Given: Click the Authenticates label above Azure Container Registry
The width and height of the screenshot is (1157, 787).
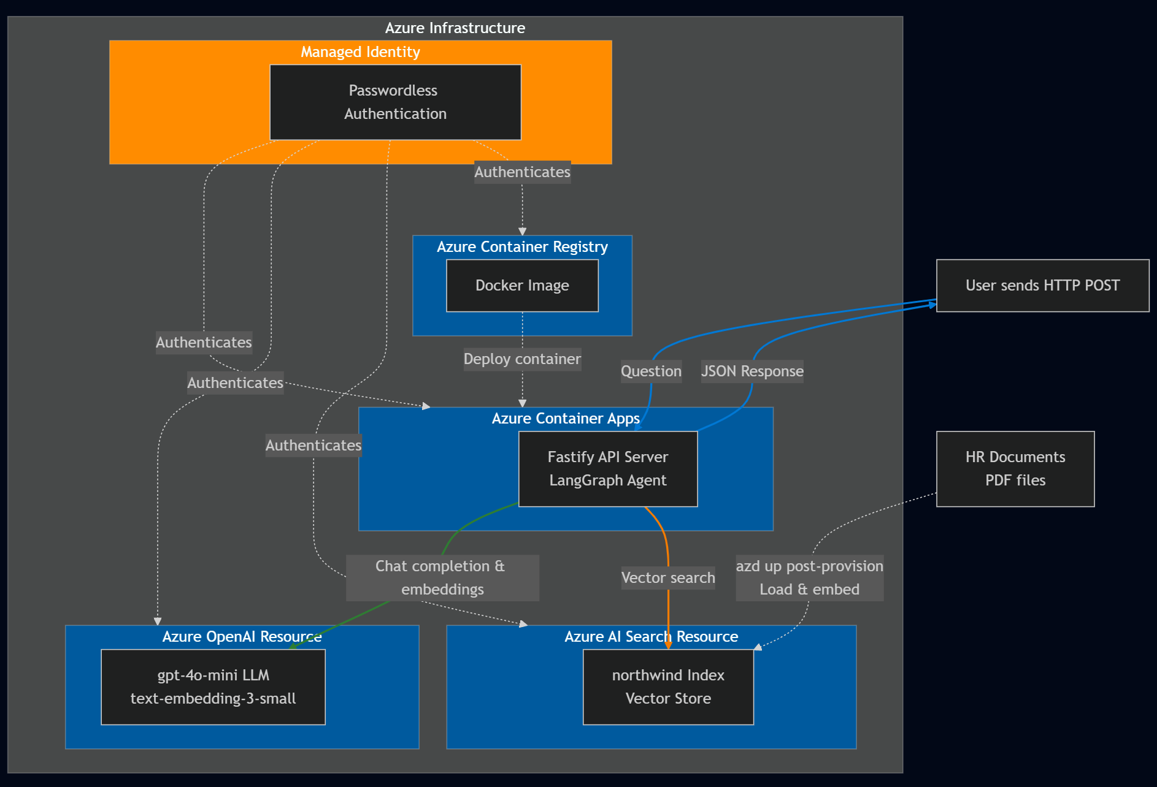Looking at the screenshot, I should pos(522,172).
